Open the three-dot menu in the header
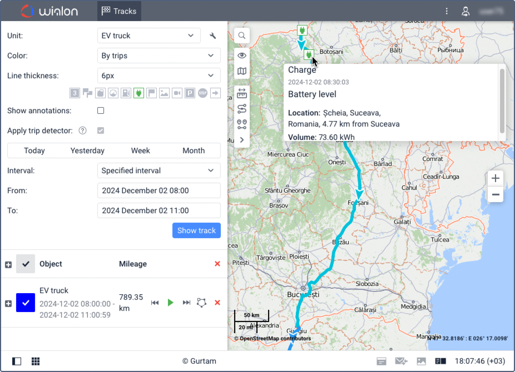 [447, 11]
